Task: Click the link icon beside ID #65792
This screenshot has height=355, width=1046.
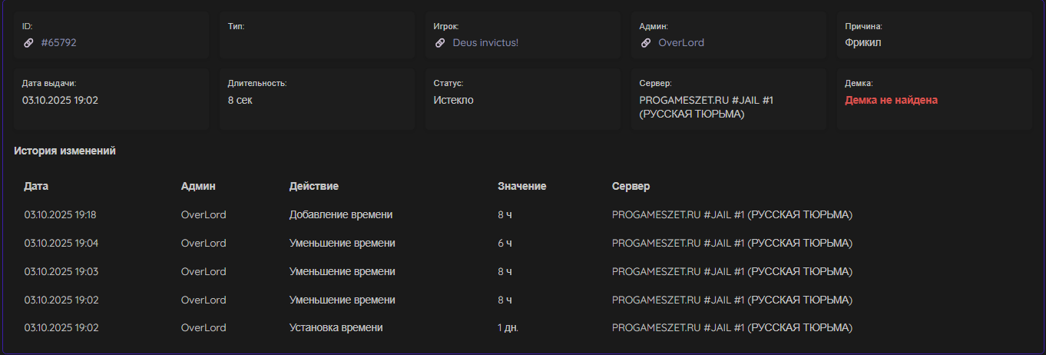Action: pyautogui.click(x=28, y=43)
